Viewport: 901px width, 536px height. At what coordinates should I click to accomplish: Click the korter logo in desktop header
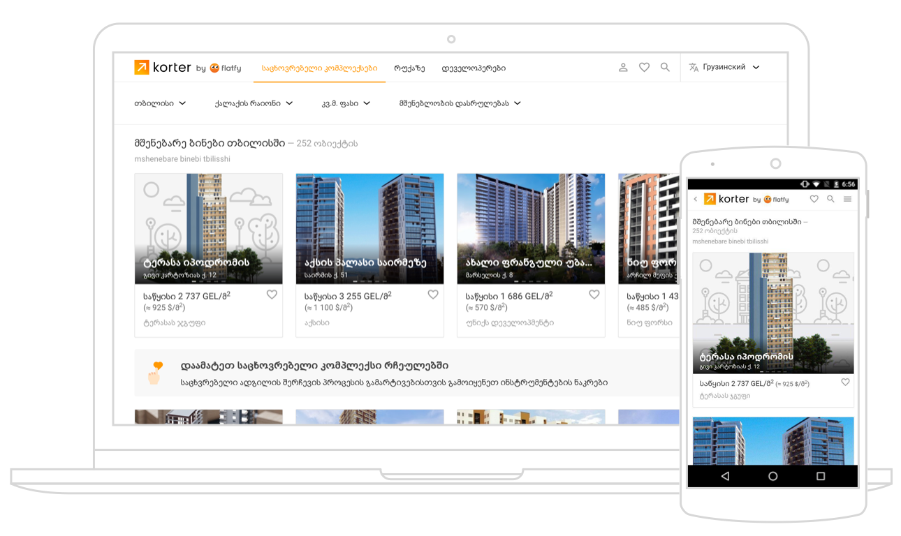coord(162,68)
